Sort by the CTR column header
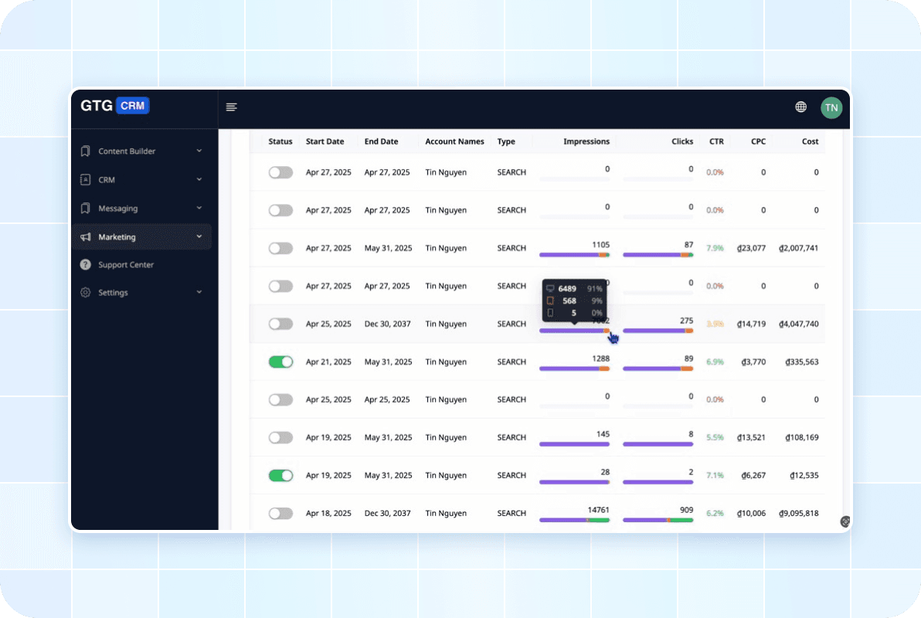This screenshot has height=618, width=921. coord(716,141)
